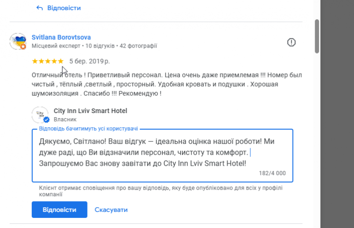Image resolution: width=354 pixels, height=228 pixels.
Task: Click the fifth yellow star of rating
Action: pos(60,61)
